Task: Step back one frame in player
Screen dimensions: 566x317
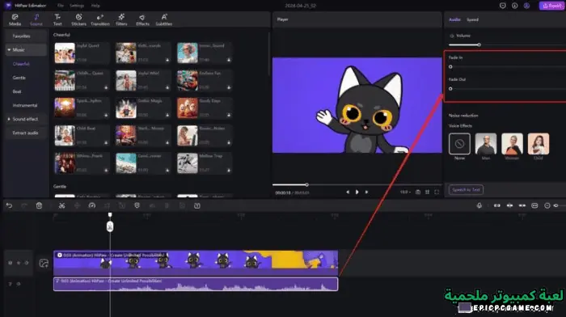Action: pos(348,192)
